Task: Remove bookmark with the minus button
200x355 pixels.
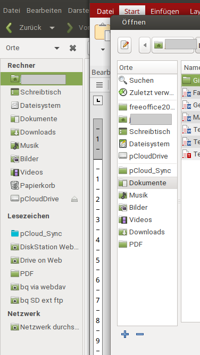Action: 140,334
